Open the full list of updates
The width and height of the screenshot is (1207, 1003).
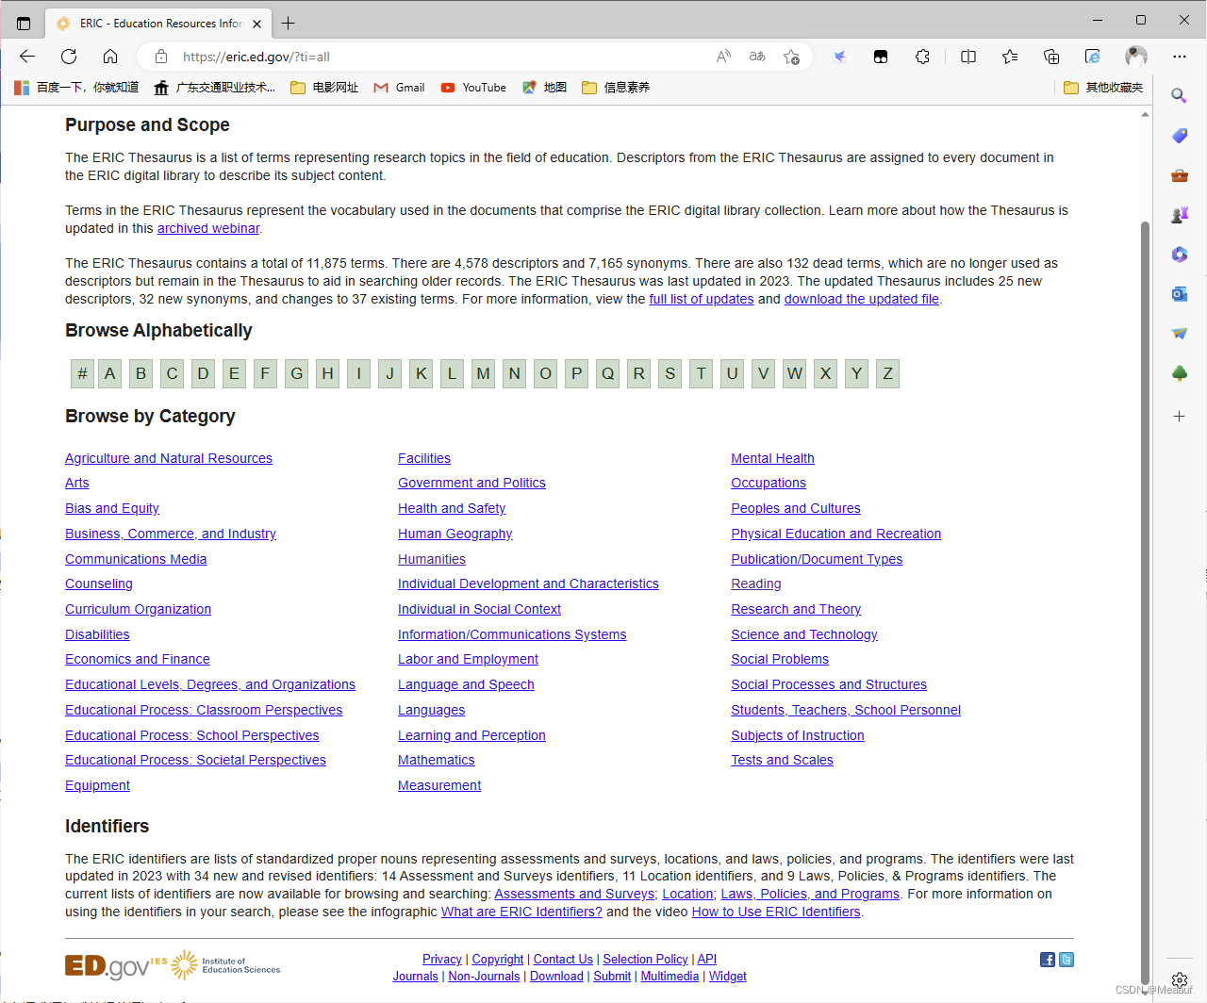(702, 299)
